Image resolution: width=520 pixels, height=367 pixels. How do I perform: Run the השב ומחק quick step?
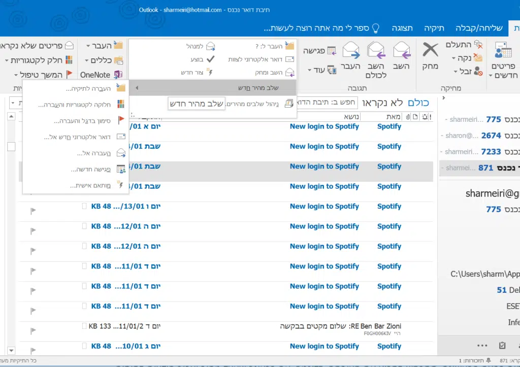click(275, 73)
